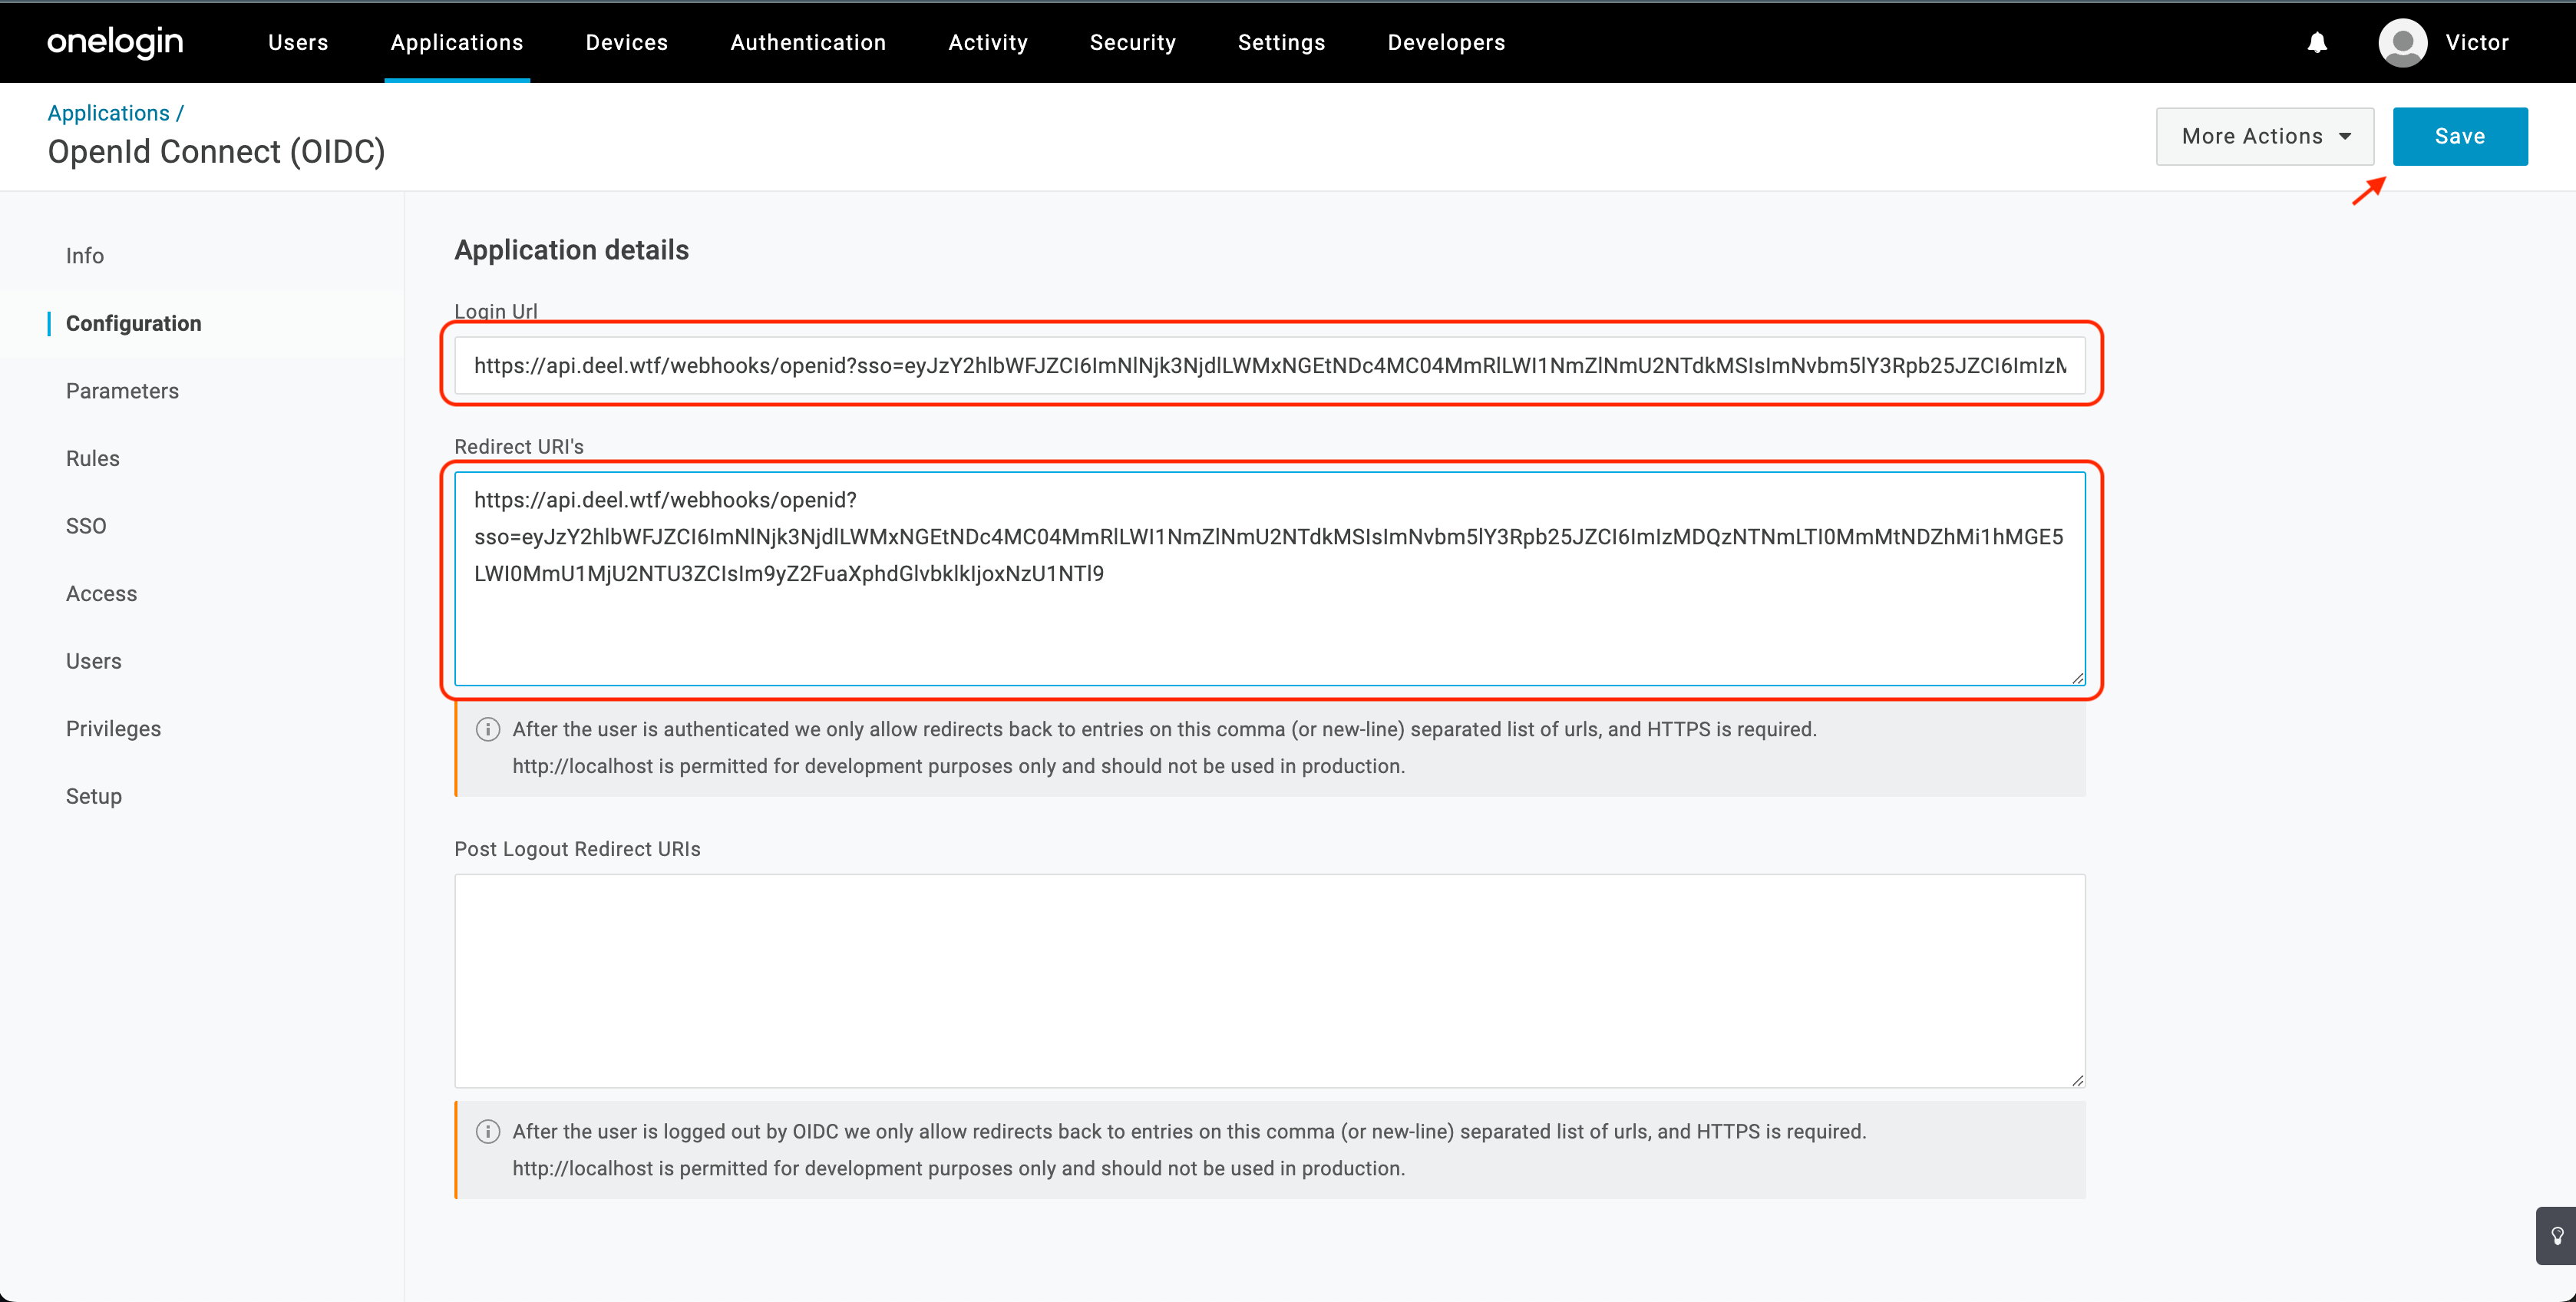Click the OneLogin logo

115,42
